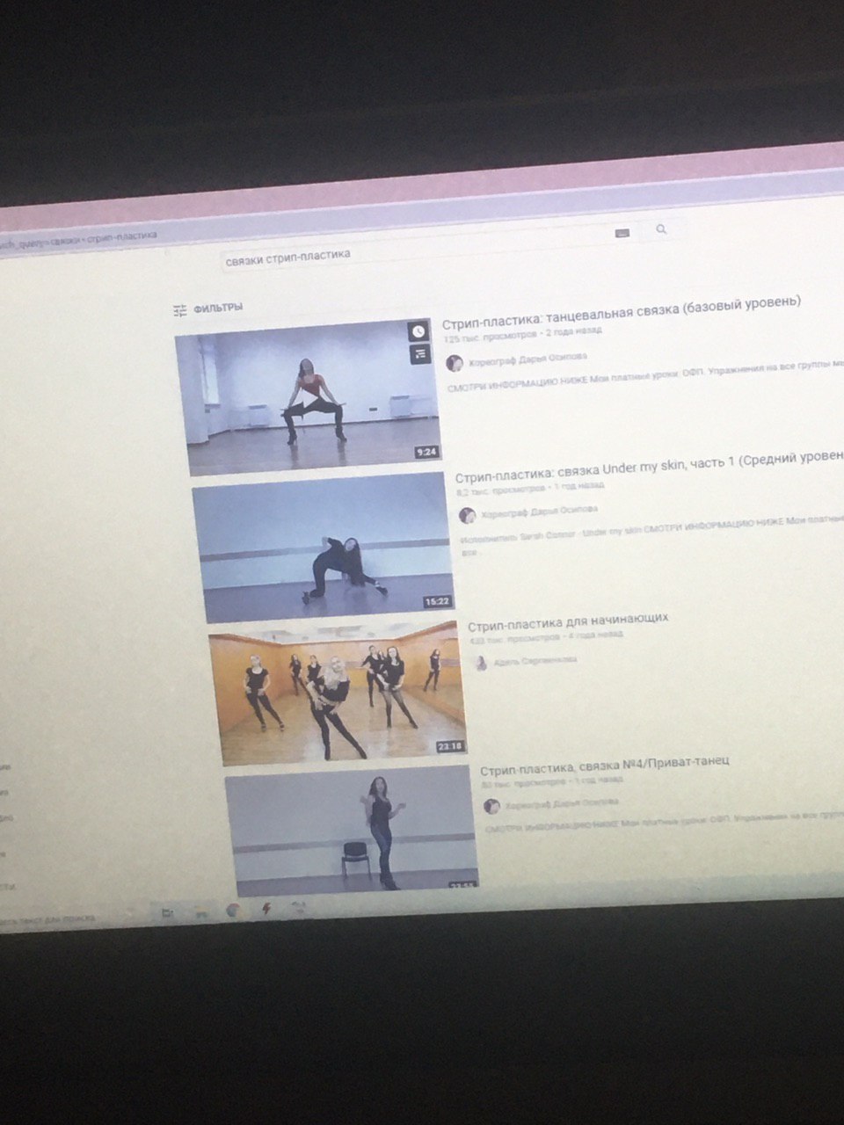This screenshot has height=1125, width=844.
Task: Click the 9:24 duration badge
Action: click(x=427, y=453)
